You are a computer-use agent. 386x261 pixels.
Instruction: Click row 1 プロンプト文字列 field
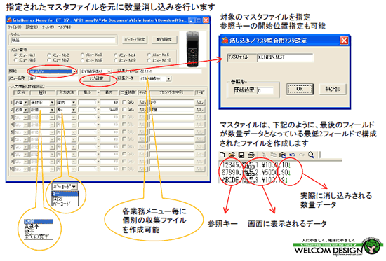click(171, 102)
